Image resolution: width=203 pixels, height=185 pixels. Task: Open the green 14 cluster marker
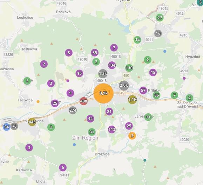(137, 40)
